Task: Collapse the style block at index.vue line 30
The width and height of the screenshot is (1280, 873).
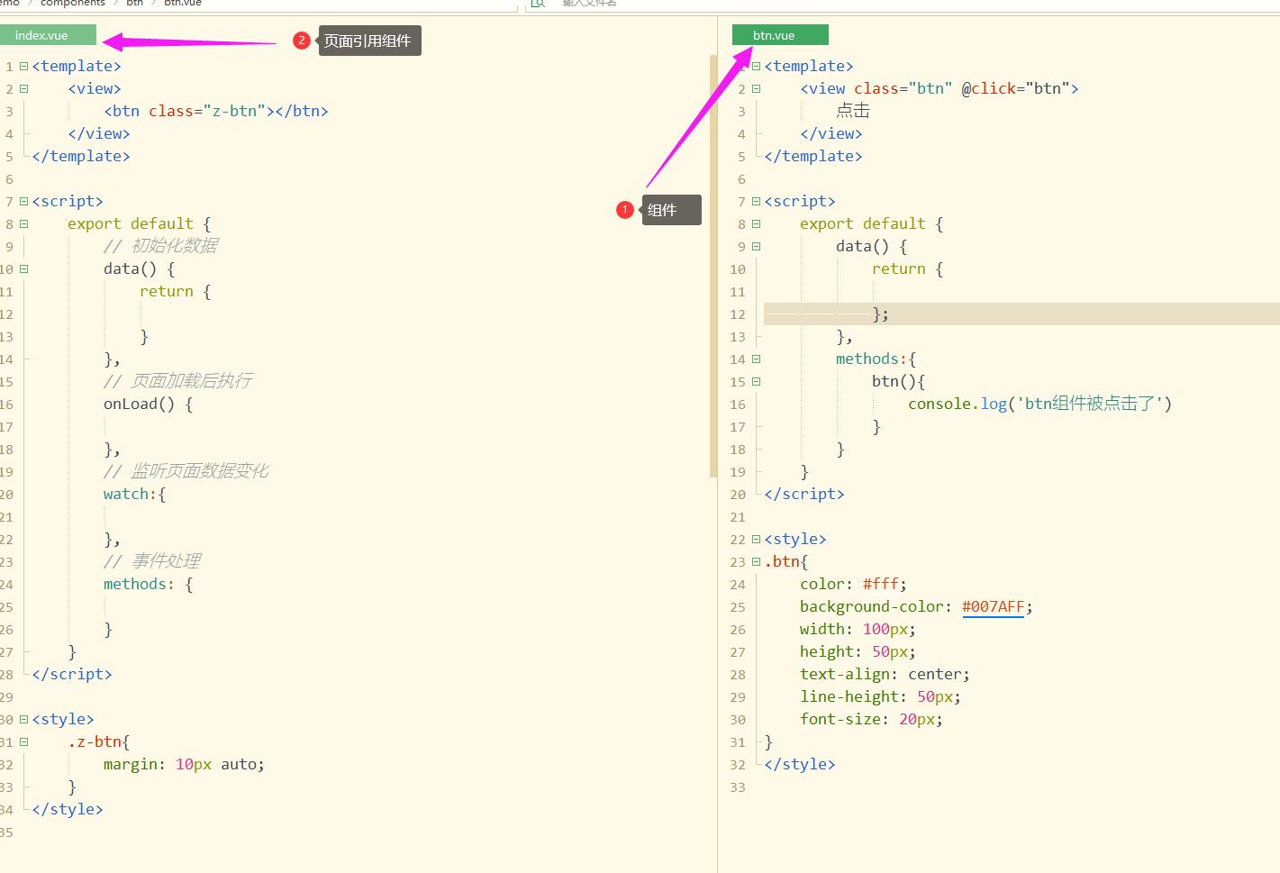Action: pyautogui.click(x=23, y=719)
